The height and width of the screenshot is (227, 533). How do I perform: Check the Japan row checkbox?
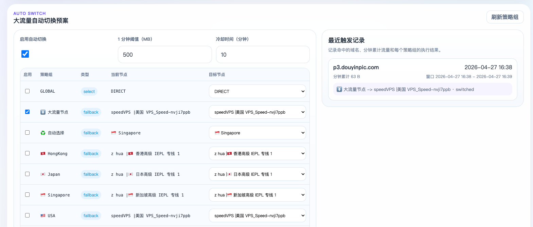(x=27, y=174)
